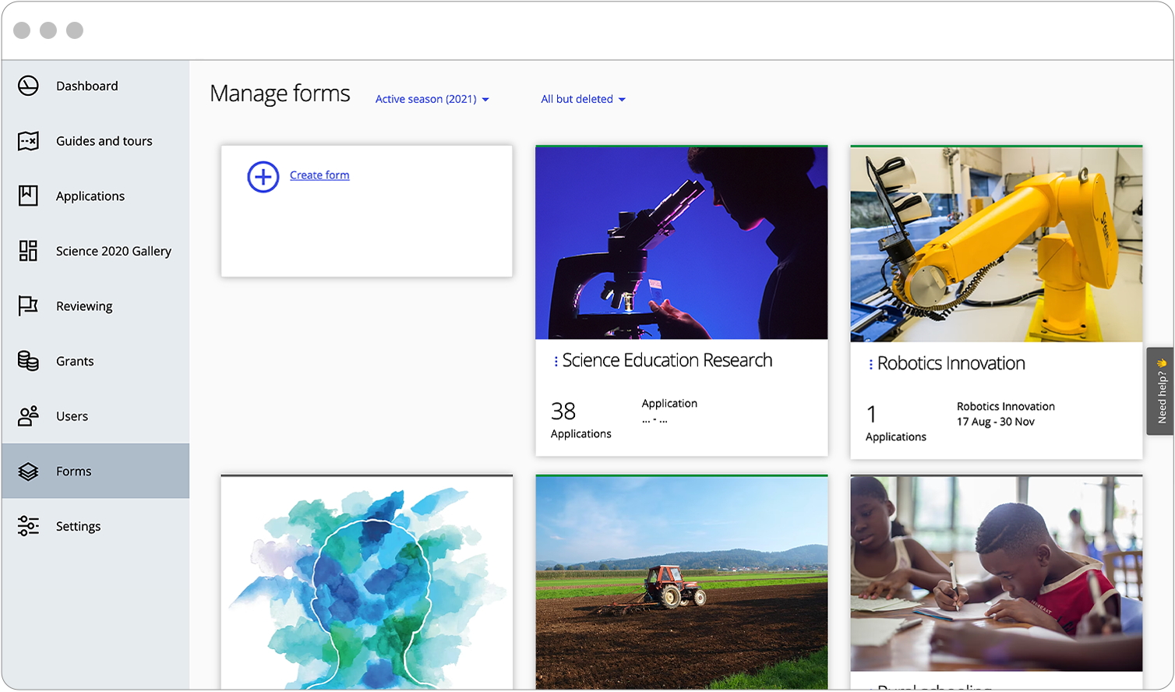The image size is (1175, 692).
Task: Click the Settings sliders icon
Action: (28, 526)
